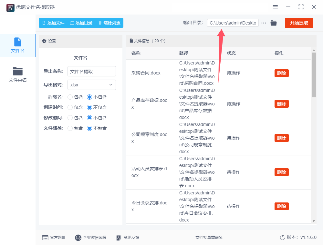Screen dimensions: 323x245
Task: Delete the 公司规章制度.docx row
Action: 281,138
